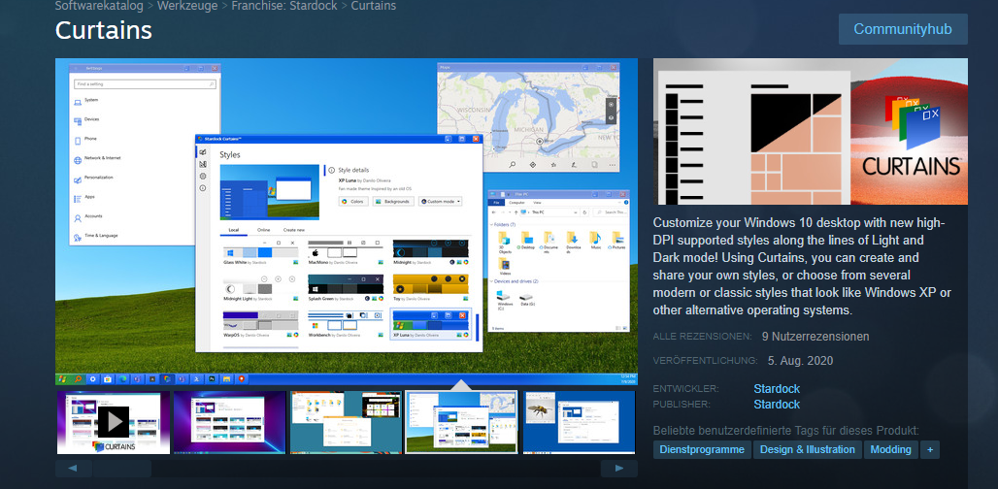Open Stardock link next to Publisher
Image resolution: width=998 pixels, height=489 pixels.
coord(777,405)
